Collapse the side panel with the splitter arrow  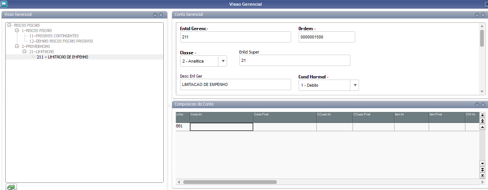pos(169,106)
